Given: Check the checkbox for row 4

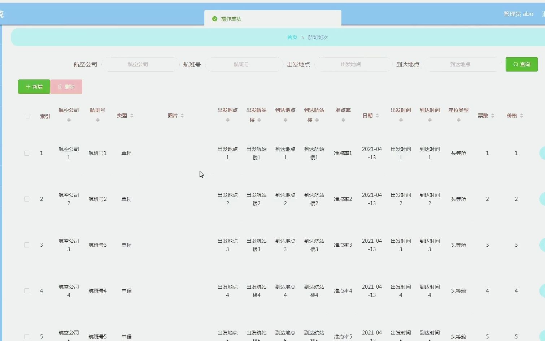Looking at the screenshot, I should (x=27, y=291).
